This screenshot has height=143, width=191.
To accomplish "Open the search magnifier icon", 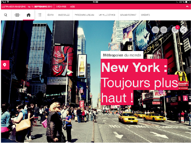I will click(x=6, y=15).
